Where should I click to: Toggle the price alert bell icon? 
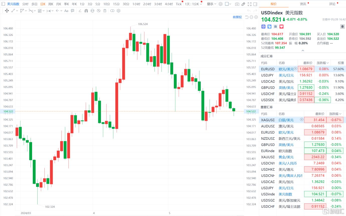[342, 27]
